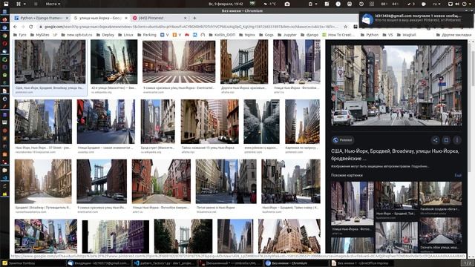Click the address bar URL field
Viewport: 475px width, 267px height.
(191, 27)
